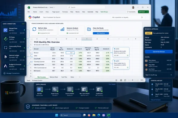Click the DRAFT status badge

149,33
